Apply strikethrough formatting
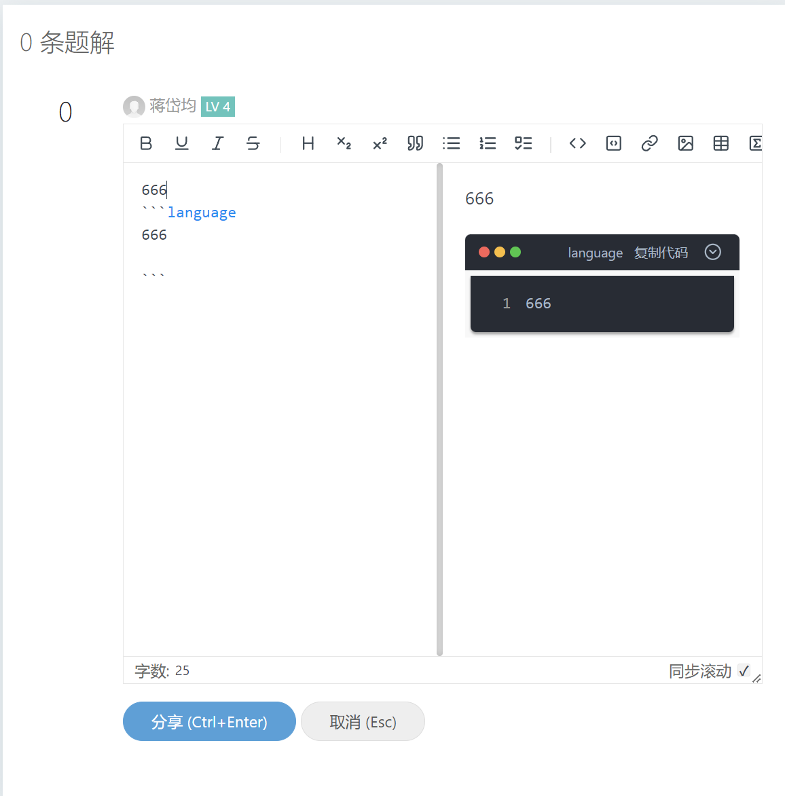Screen dimensions: 785x796 pyautogui.click(x=253, y=144)
